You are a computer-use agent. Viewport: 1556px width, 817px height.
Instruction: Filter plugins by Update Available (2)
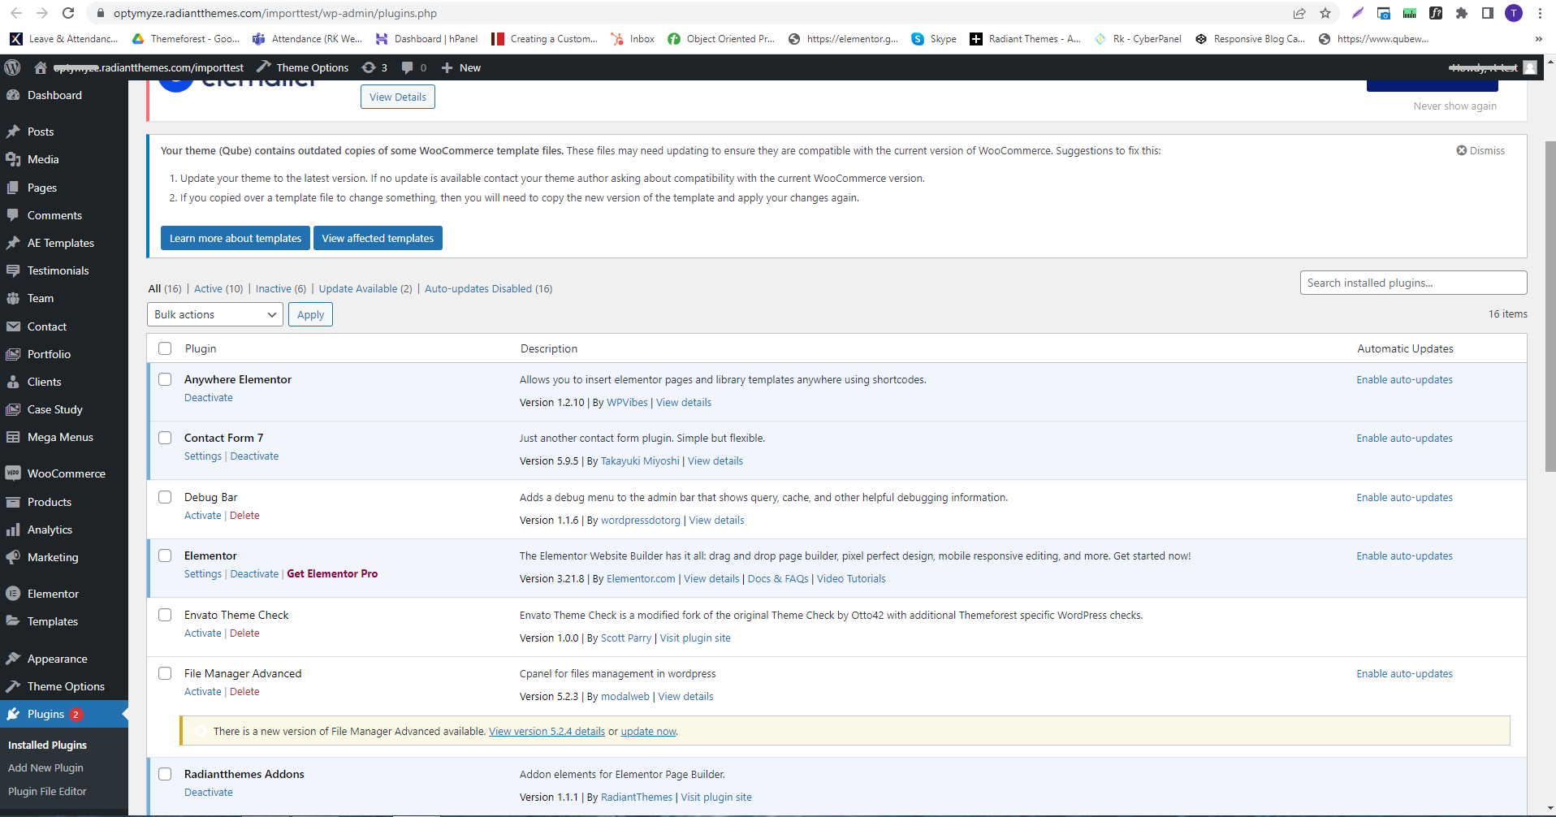coord(365,288)
